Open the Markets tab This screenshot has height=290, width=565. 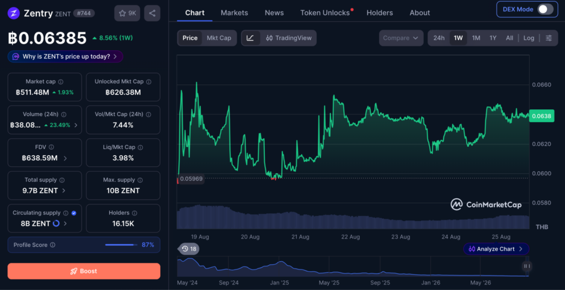[x=234, y=13]
